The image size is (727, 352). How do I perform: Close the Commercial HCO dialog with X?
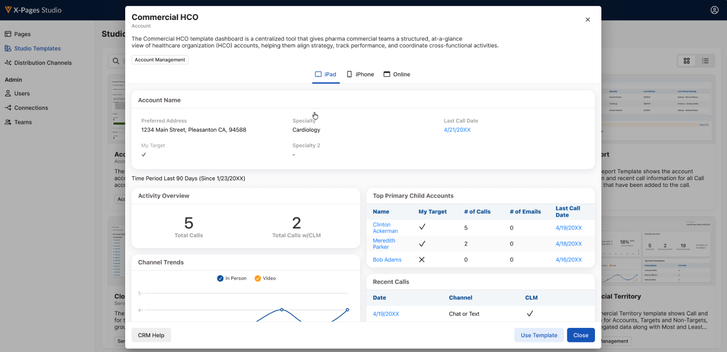pos(588,20)
